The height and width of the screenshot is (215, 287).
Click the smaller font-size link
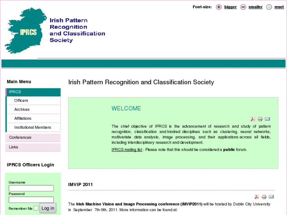(255, 7)
